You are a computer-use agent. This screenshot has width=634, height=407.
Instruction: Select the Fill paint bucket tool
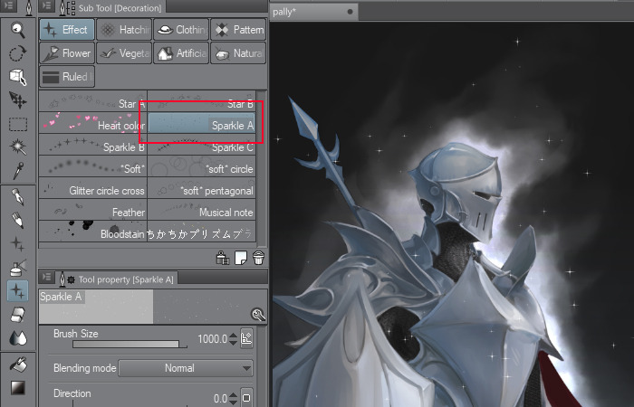click(18, 364)
